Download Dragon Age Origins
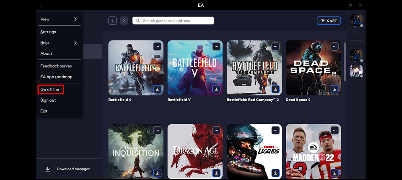This screenshot has height=180, width=402. click(217, 173)
